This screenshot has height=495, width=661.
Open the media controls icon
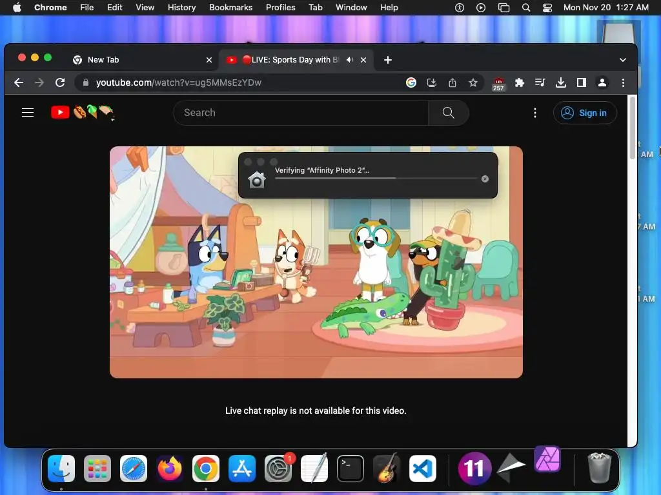(540, 82)
